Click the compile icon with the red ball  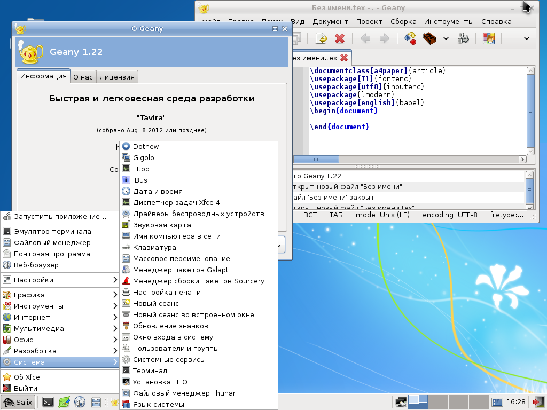click(x=410, y=38)
